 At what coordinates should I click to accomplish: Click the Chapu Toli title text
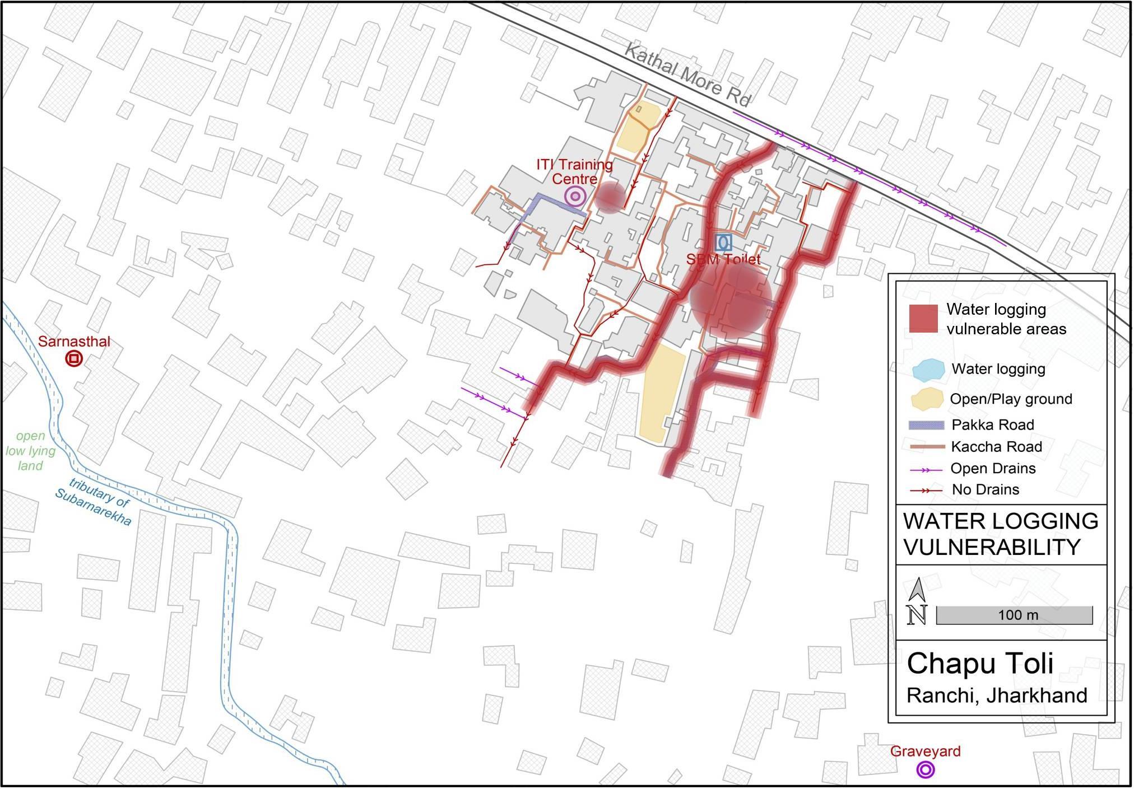click(x=980, y=664)
